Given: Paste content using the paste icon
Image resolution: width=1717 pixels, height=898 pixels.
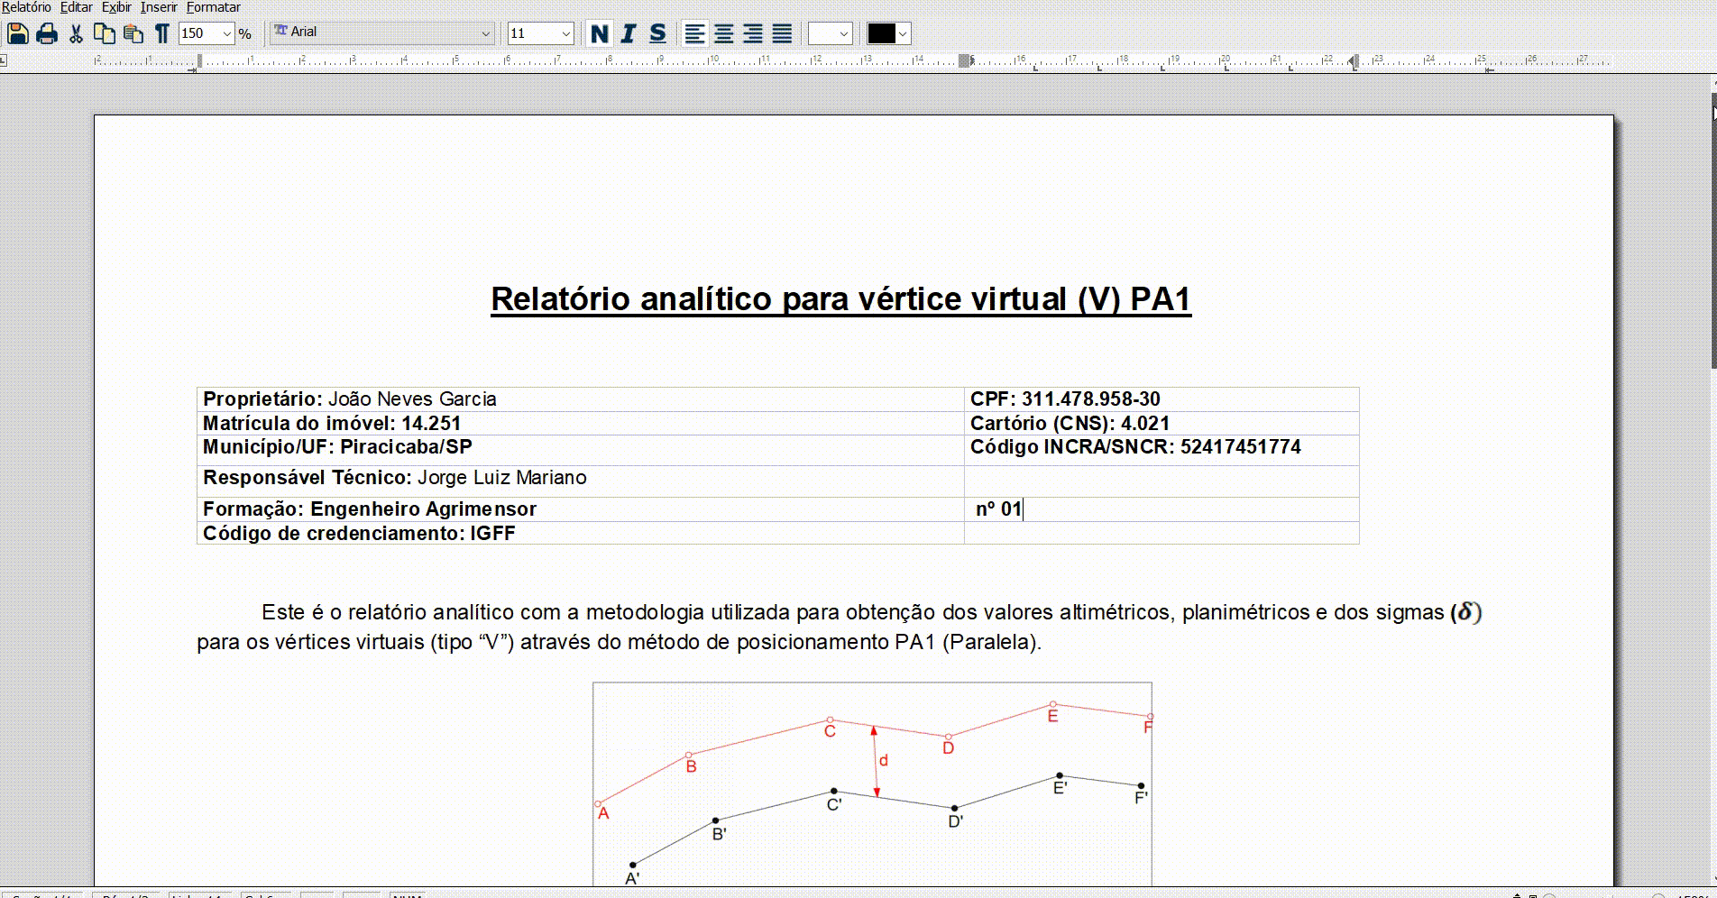Looking at the screenshot, I should pos(132,34).
